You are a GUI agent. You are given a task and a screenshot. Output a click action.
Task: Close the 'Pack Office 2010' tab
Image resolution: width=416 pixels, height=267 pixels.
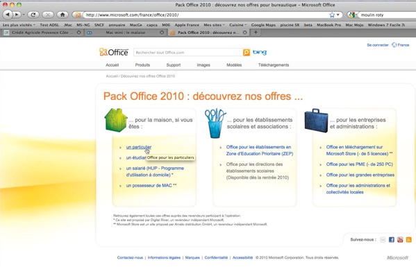point(245,33)
